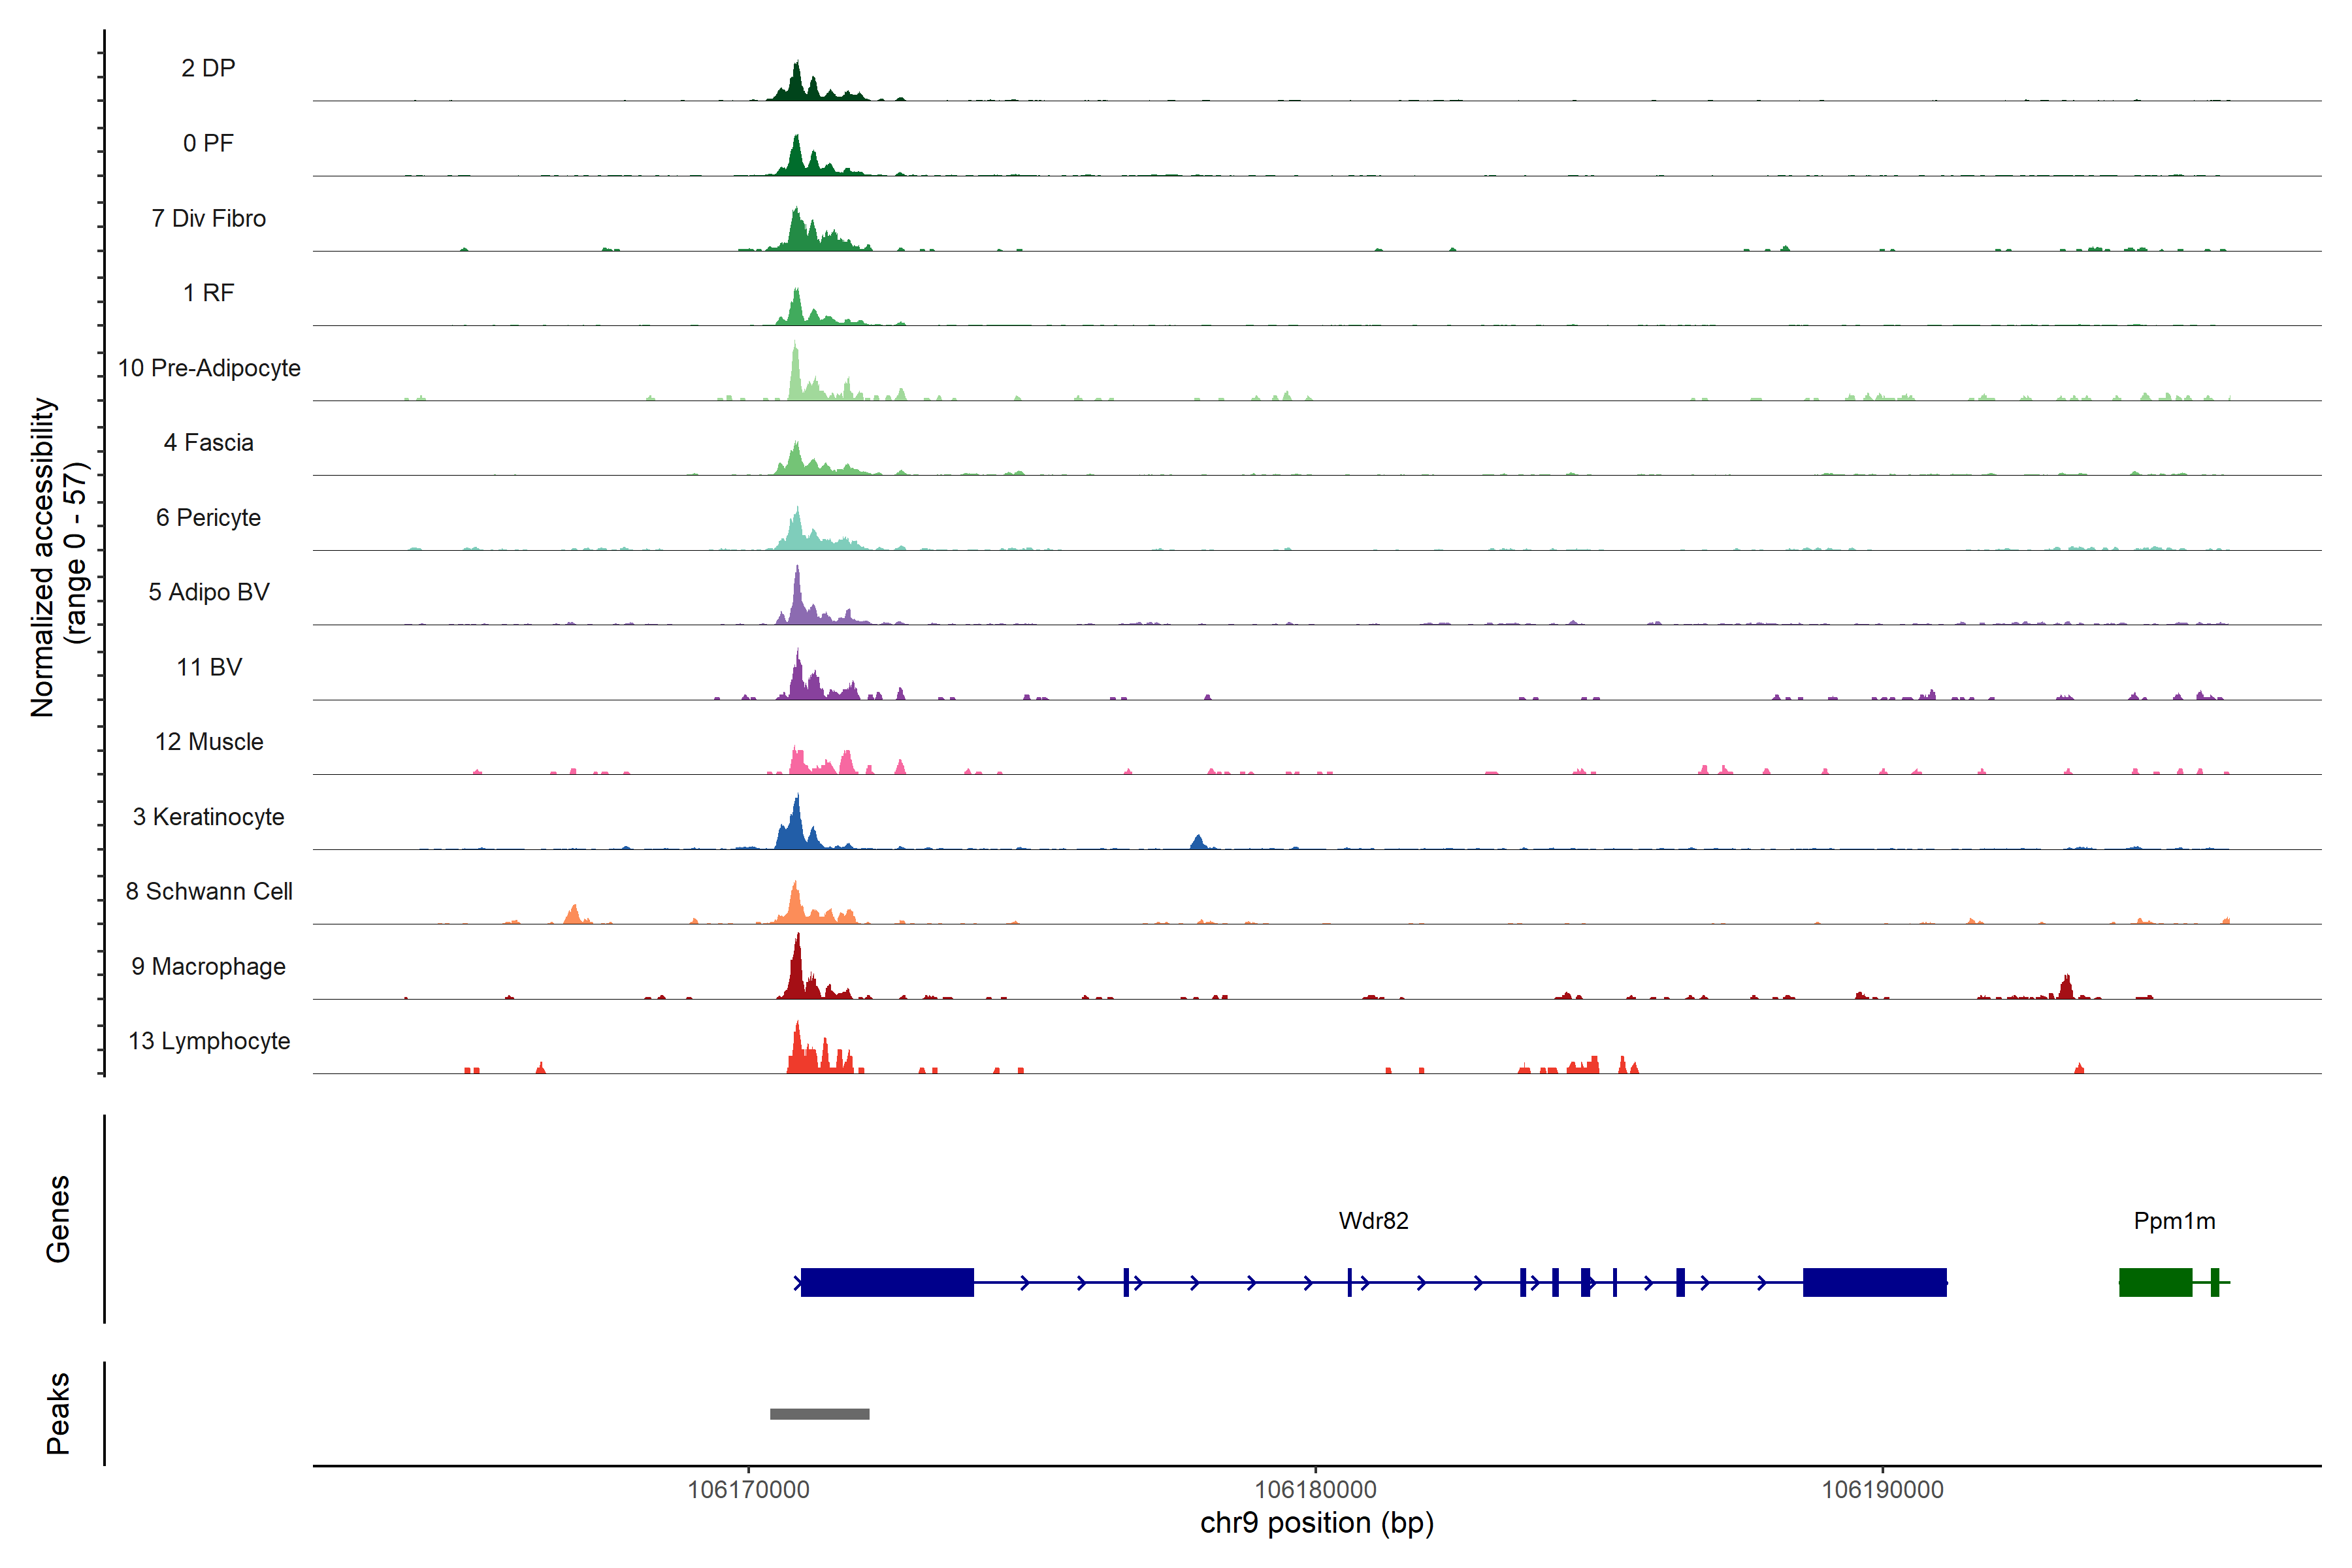Click the 3 Keratinocyte track label
Screen dimensions: 2352x1568
pos(208,817)
